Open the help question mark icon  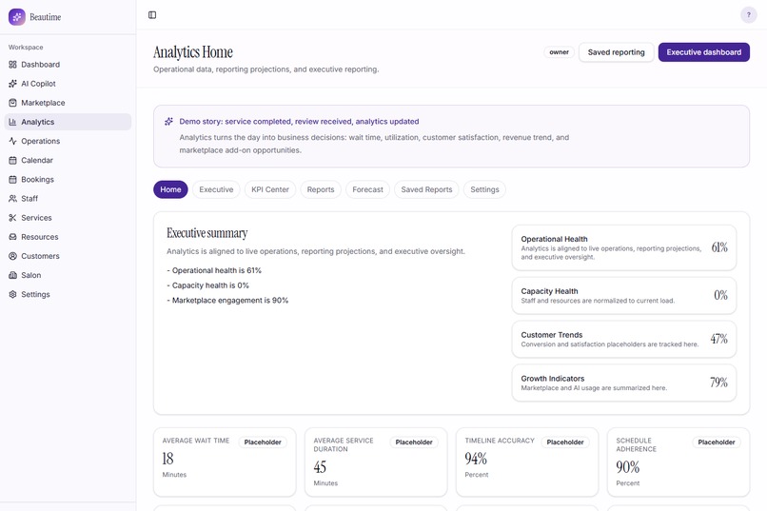(x=748, y=15)
